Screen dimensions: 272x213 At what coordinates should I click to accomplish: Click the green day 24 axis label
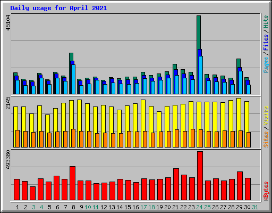[199, 207]
